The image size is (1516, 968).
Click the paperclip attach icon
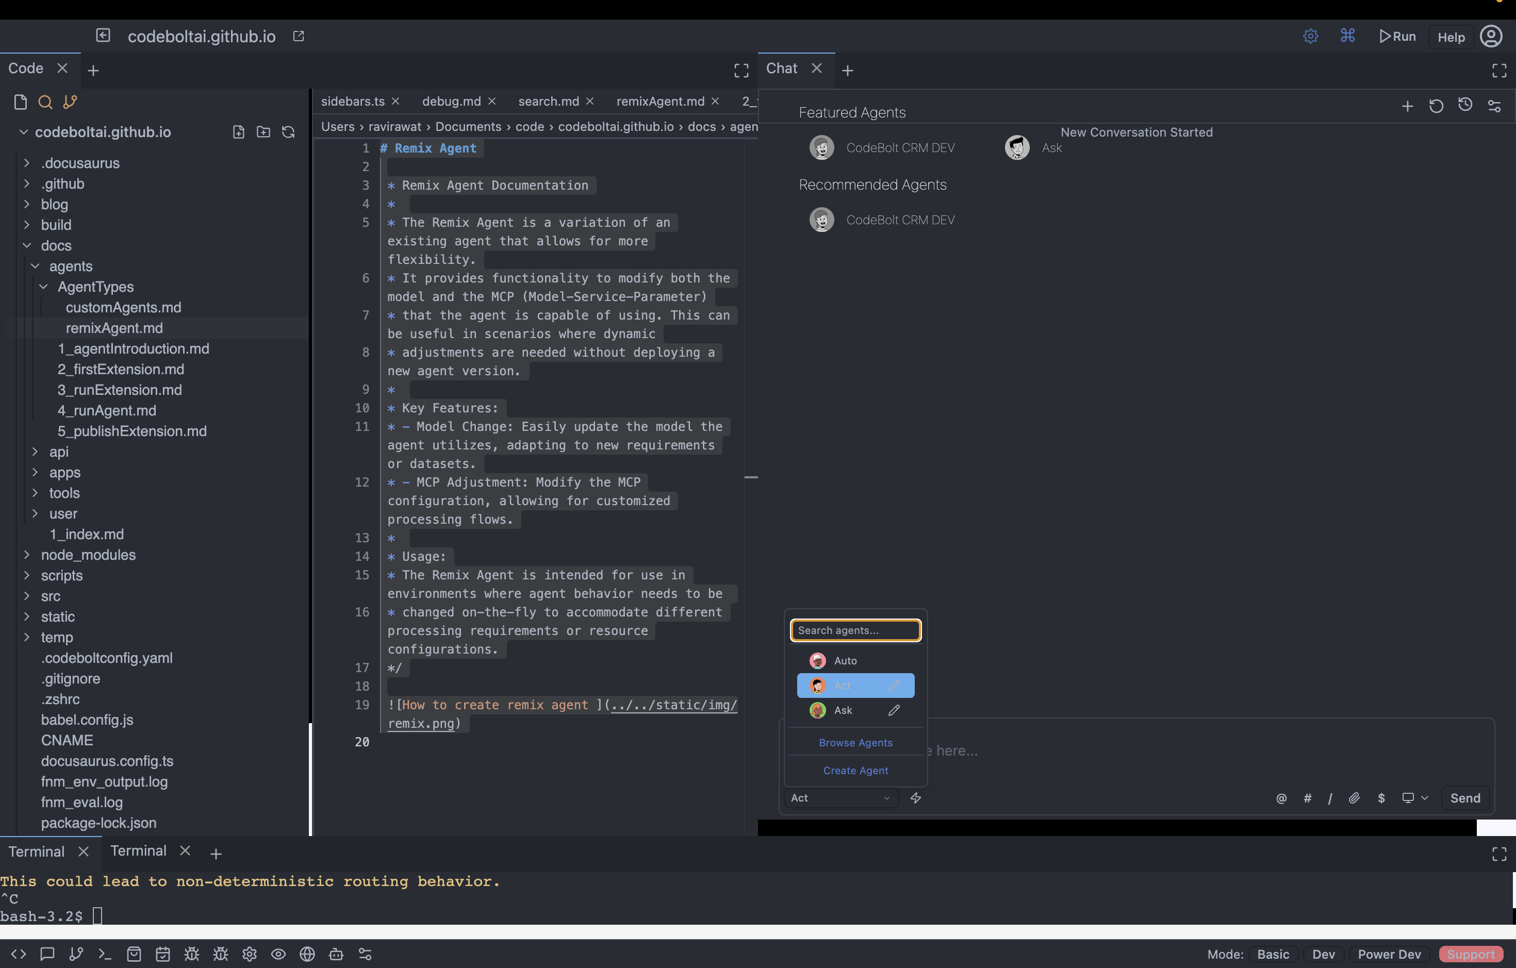tap(1354, 798)
